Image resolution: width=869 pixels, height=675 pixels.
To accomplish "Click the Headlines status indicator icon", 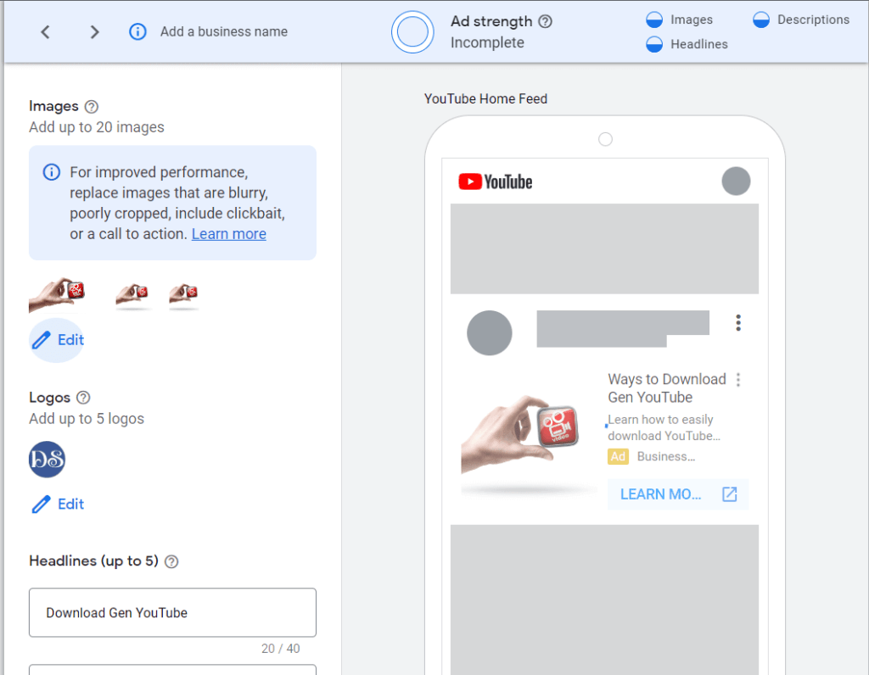I will (x=654, y=44).
